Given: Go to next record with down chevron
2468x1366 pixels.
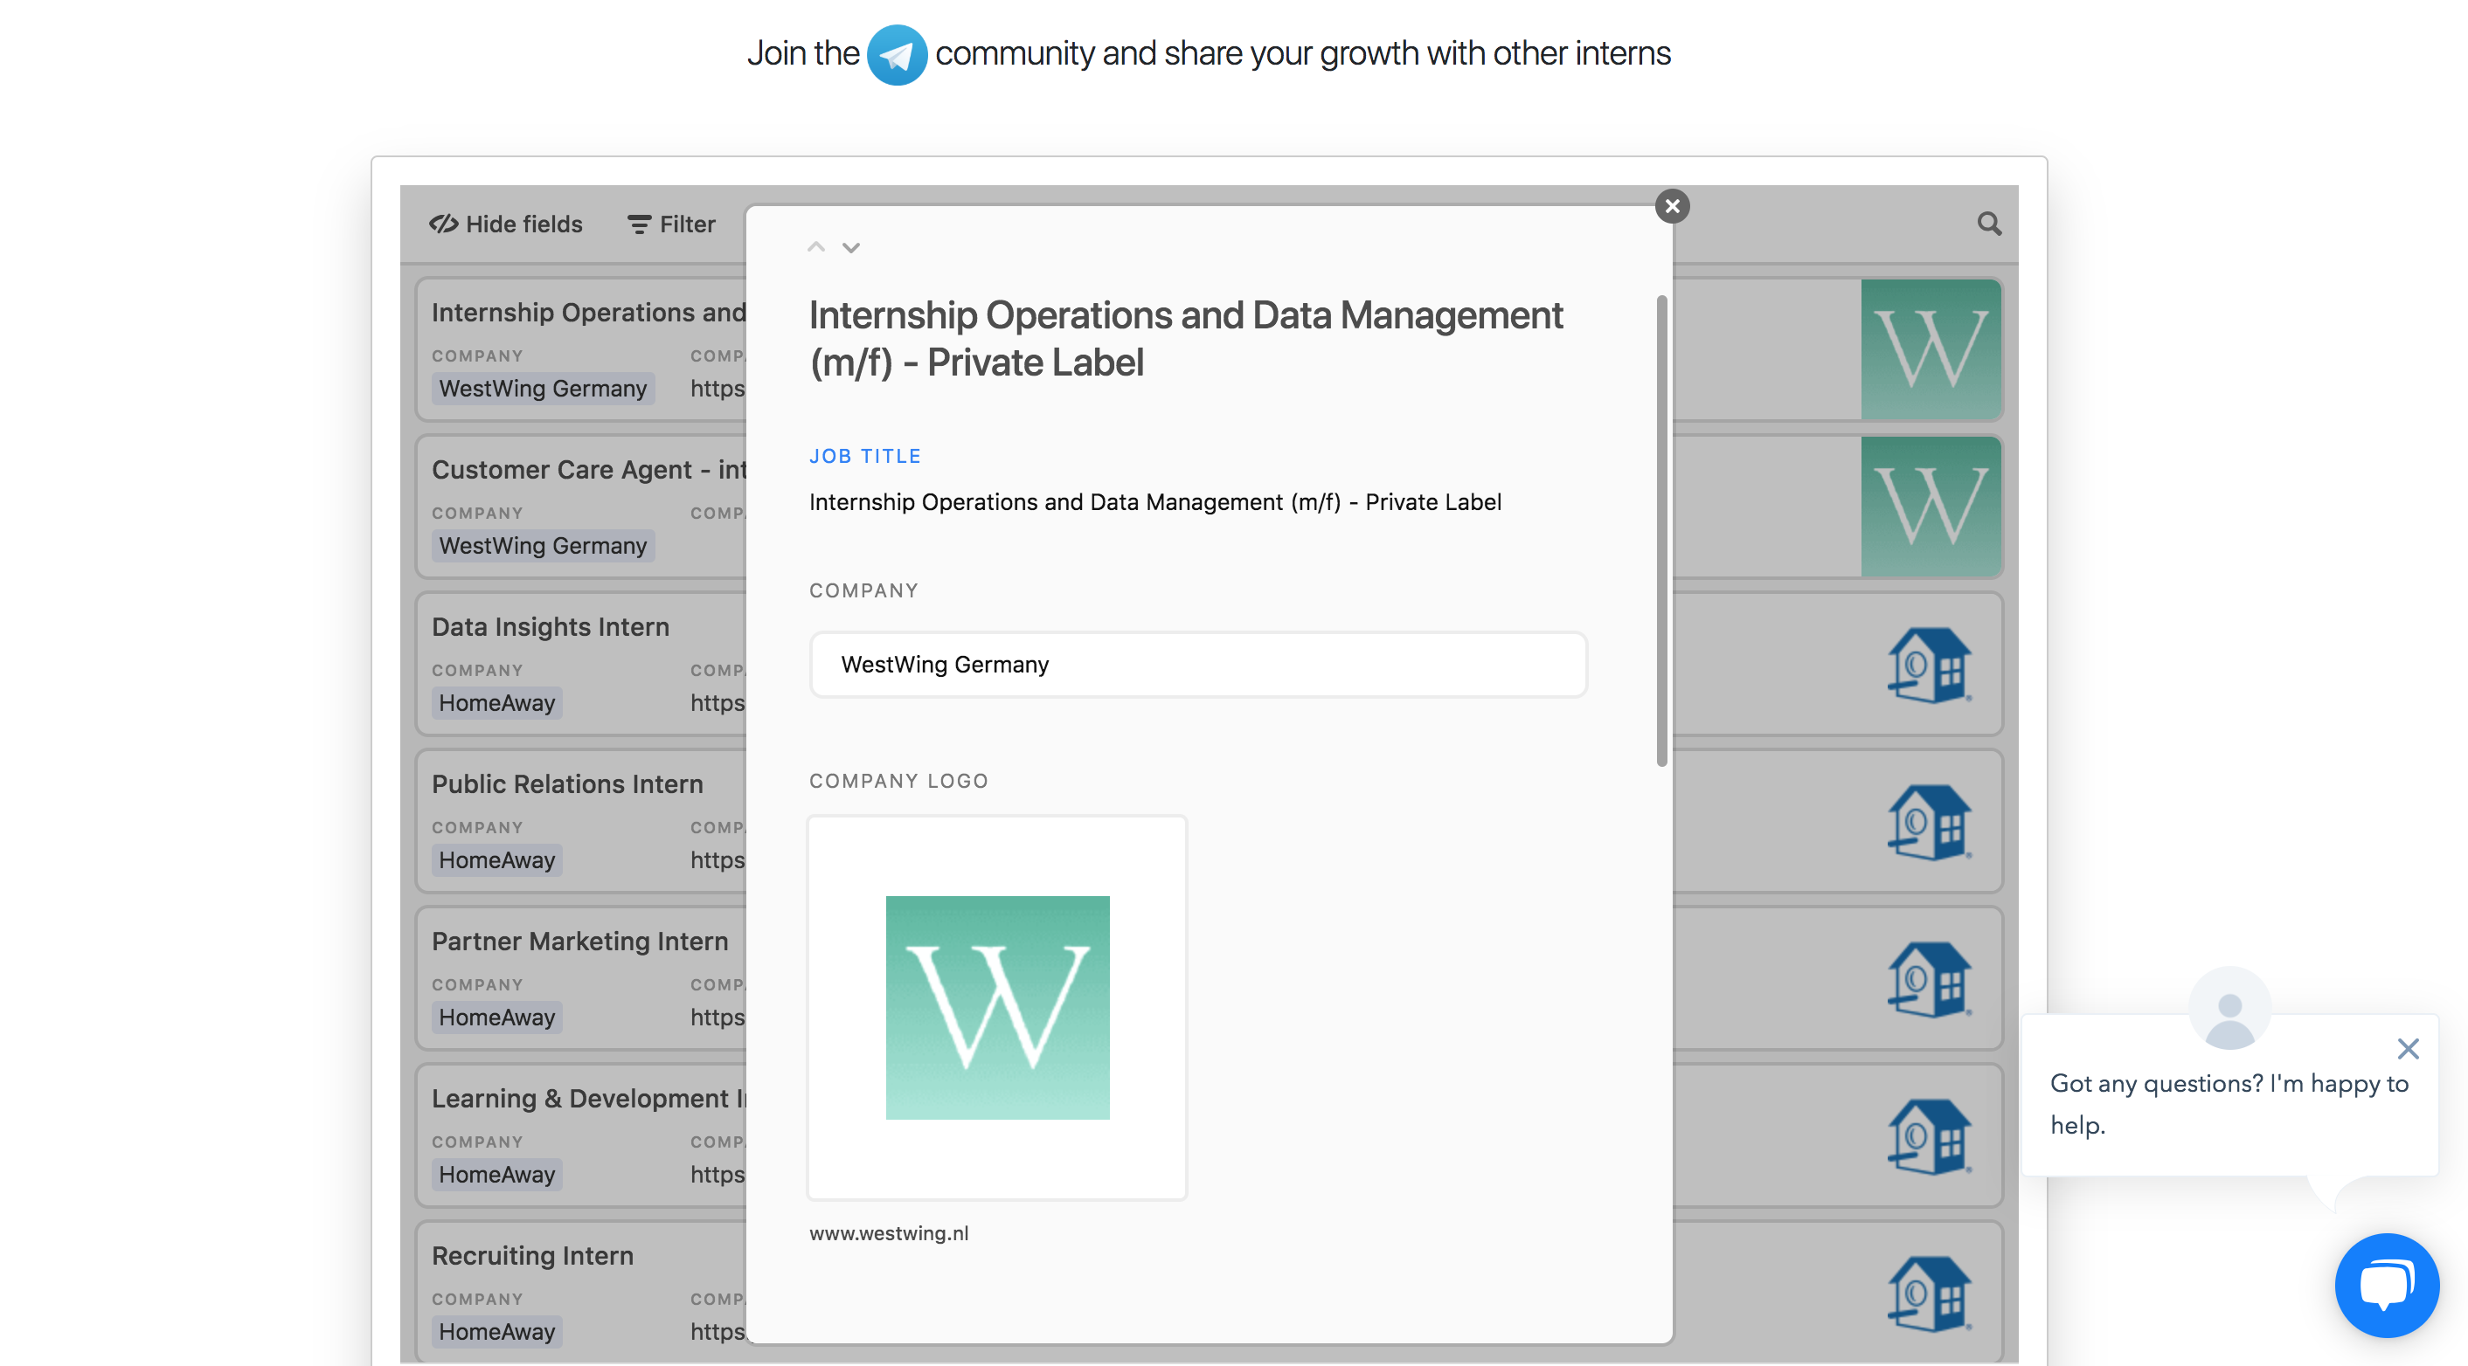Looking at the screenshot, I should (850, 248).
